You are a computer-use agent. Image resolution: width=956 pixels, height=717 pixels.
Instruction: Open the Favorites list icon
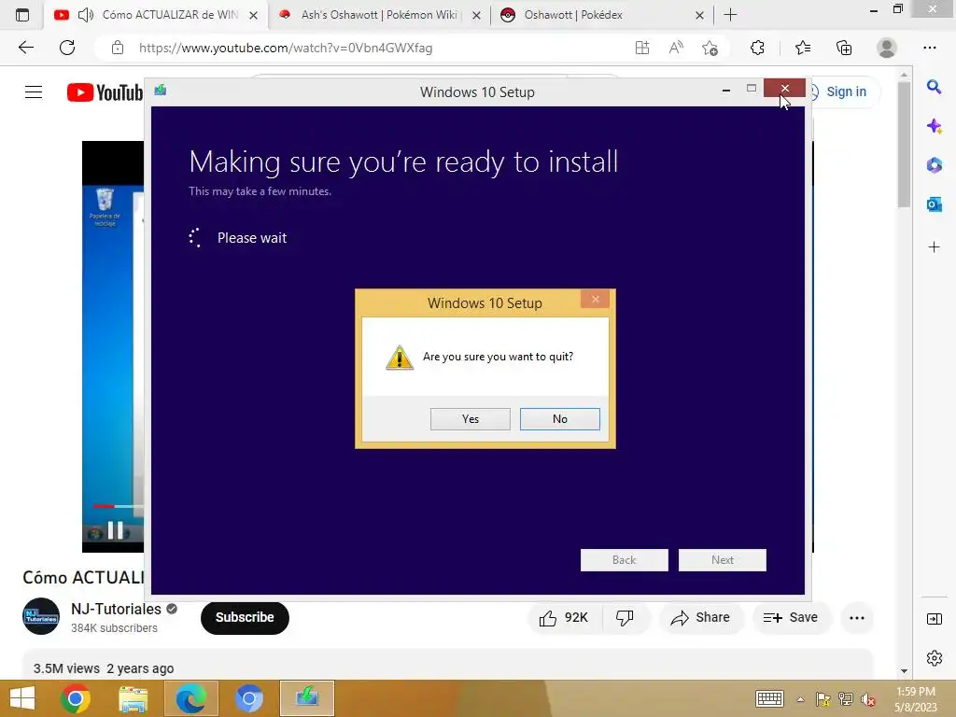(802, 48)
